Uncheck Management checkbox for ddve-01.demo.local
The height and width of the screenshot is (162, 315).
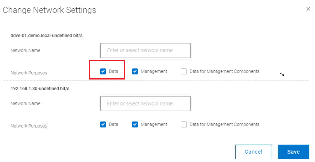coord(135,71)
